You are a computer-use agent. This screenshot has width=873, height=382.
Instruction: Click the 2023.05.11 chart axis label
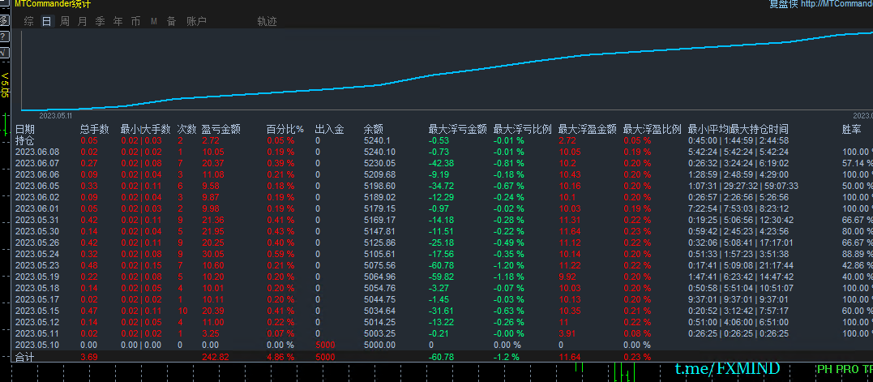56,116
